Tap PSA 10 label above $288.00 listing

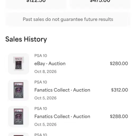click(41, 108)
